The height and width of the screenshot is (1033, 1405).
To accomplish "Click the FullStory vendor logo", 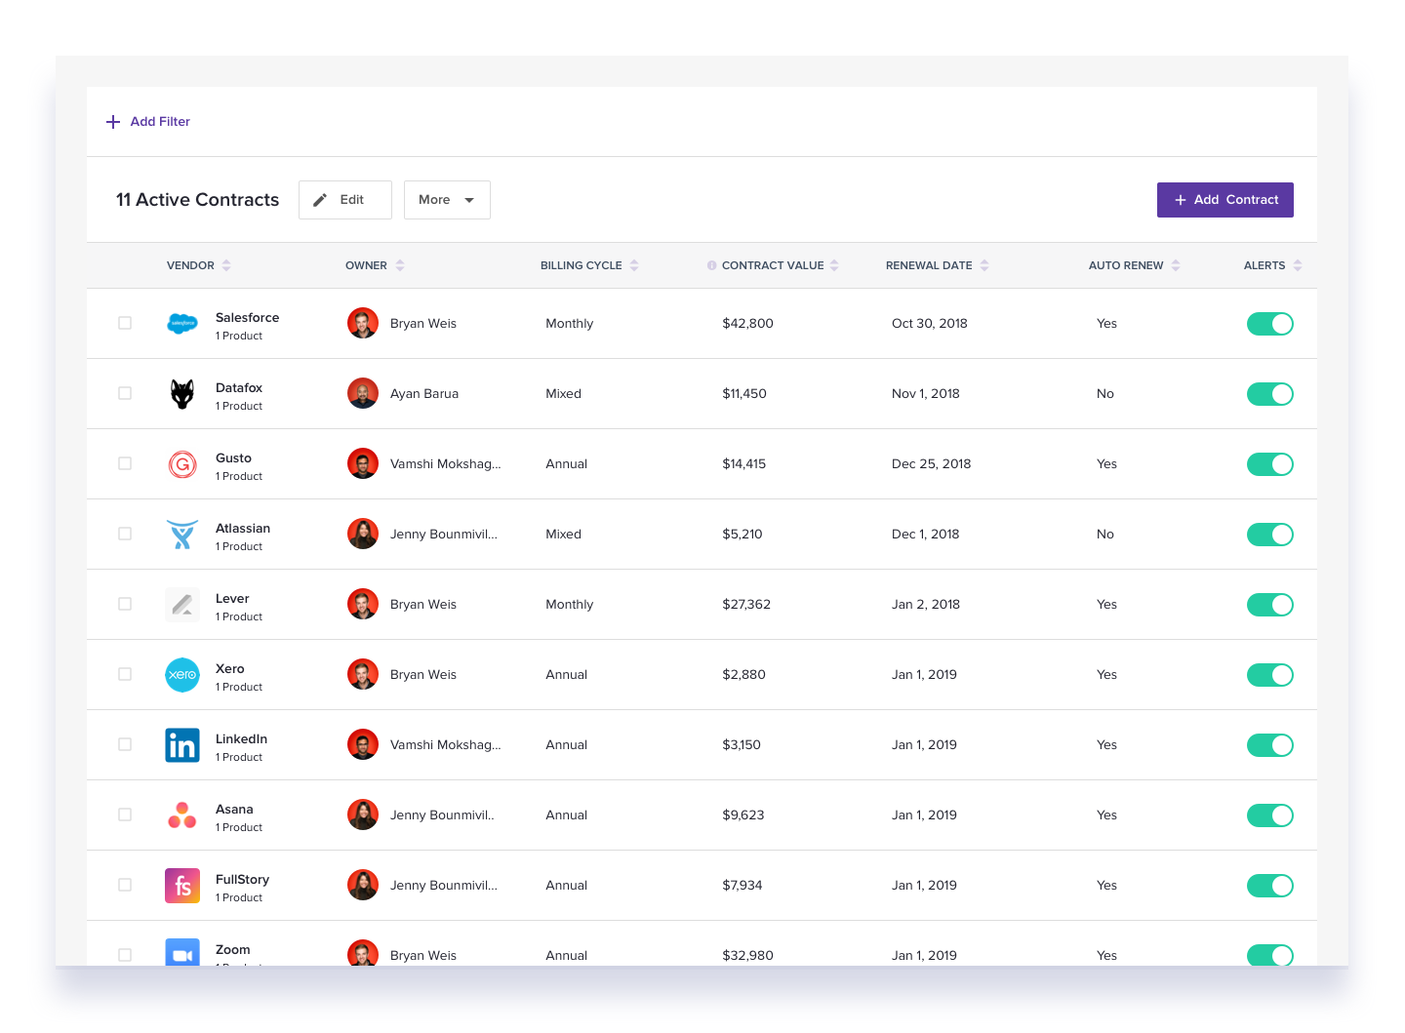I will point(182,886).
